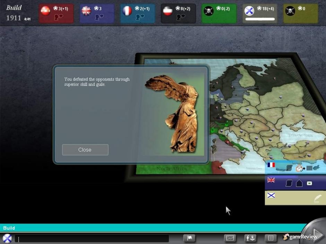Viewport: 326px width, 244px height.
Task: Click the 4:41 timer text
Action: [x=27, y=19]
